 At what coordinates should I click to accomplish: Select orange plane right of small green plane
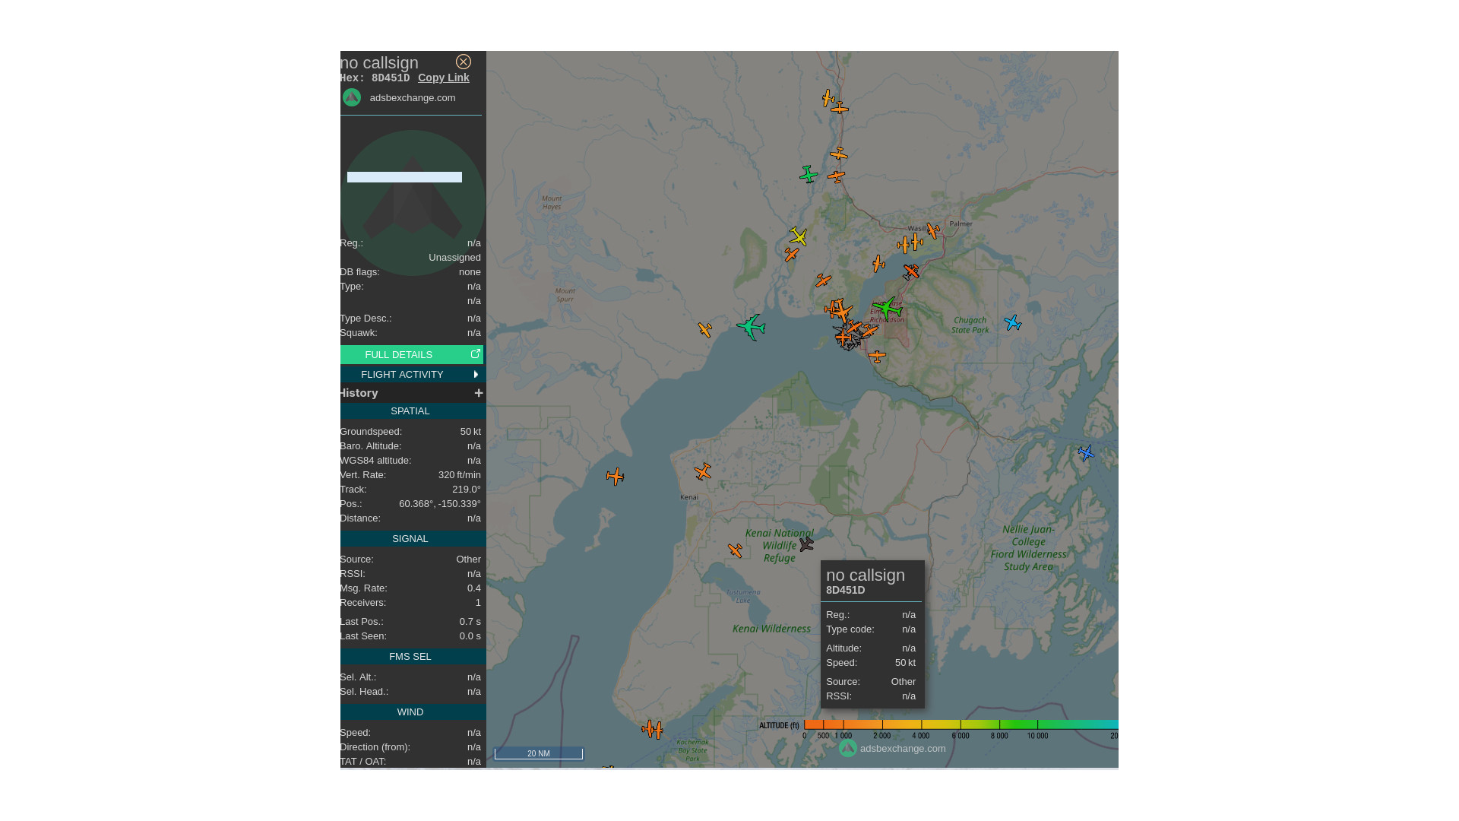pos(836,176)
